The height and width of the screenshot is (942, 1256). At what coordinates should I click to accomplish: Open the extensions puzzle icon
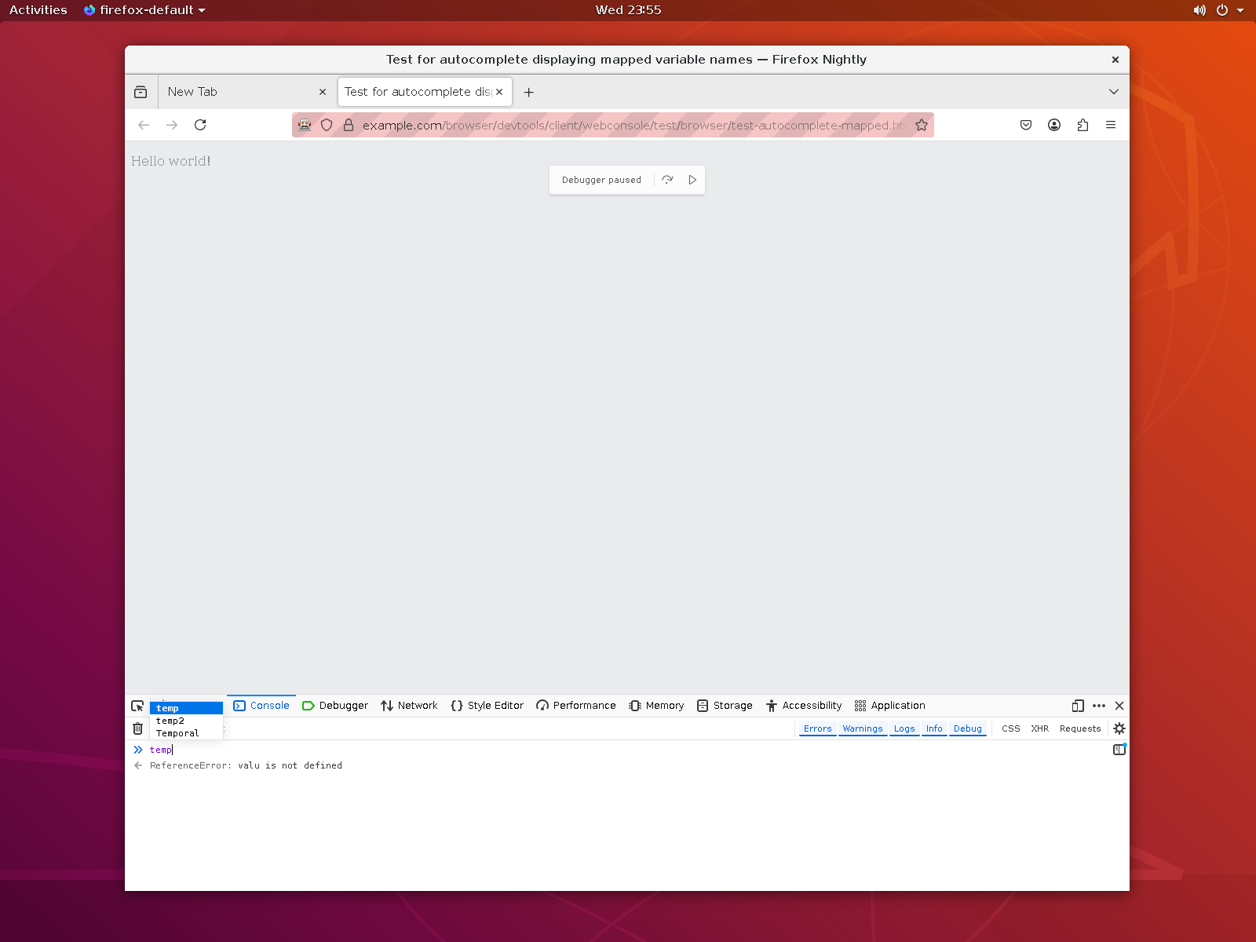click(x=1083, y=125)
